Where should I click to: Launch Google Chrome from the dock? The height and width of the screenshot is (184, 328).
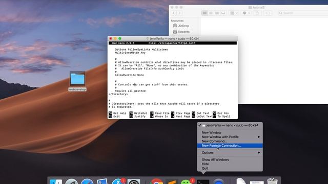(x=156, y=181)
